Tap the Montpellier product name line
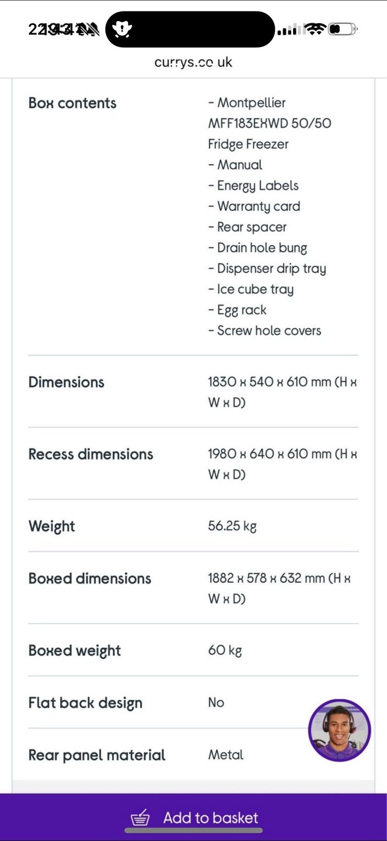This screenshot has width=387, height=841. (248, 103)
